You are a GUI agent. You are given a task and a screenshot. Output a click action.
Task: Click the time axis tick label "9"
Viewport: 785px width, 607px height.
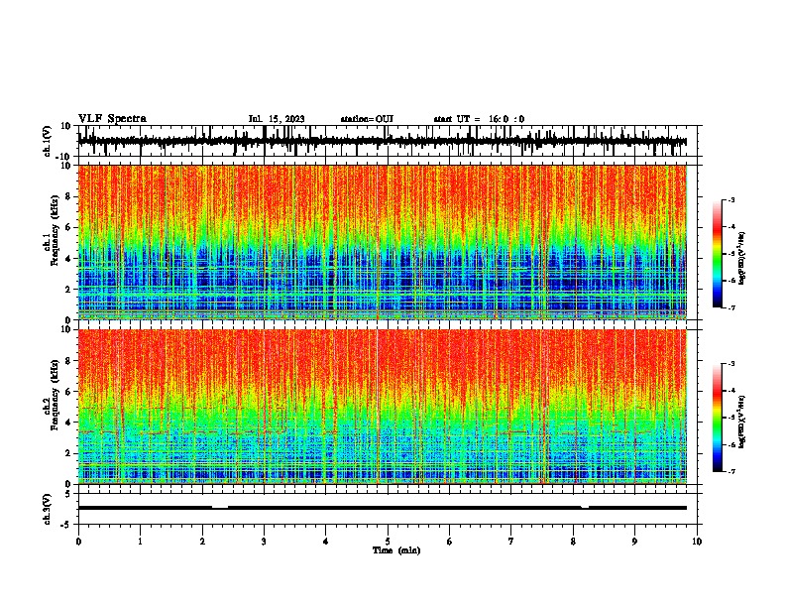(x=634, y=542)
